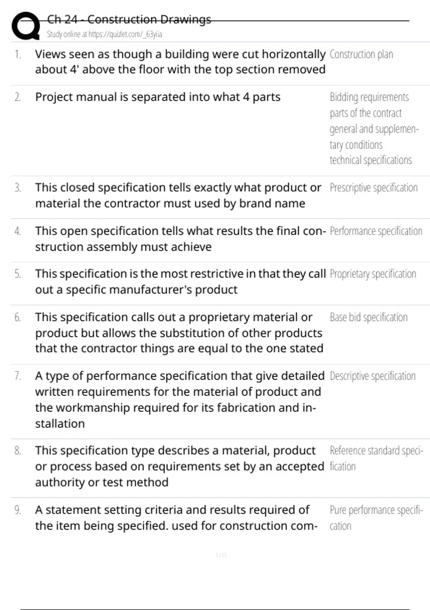Screen dimensions: 430x610
Task: Click the open specification question text
Action: tap(180, 239)
